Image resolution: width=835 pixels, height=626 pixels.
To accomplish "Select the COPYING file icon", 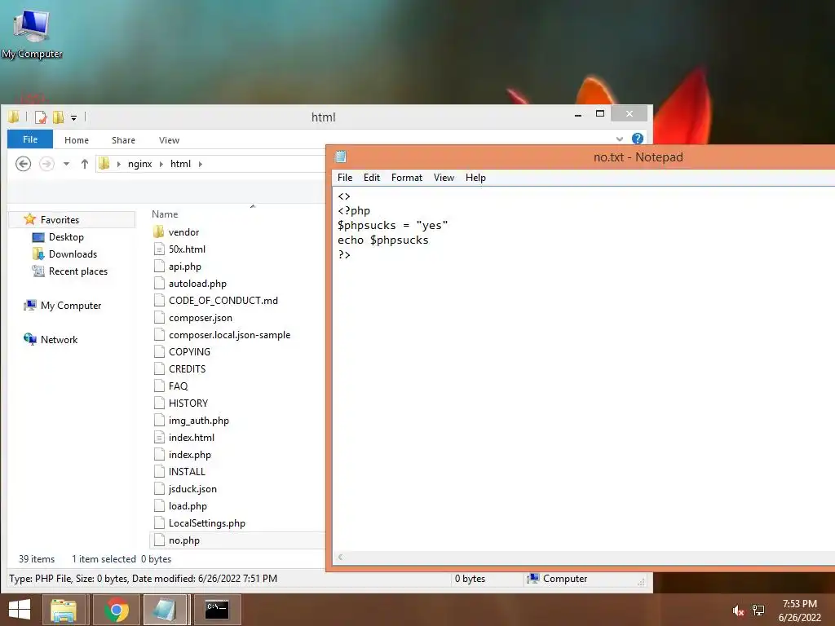I will tap(159, 352).
